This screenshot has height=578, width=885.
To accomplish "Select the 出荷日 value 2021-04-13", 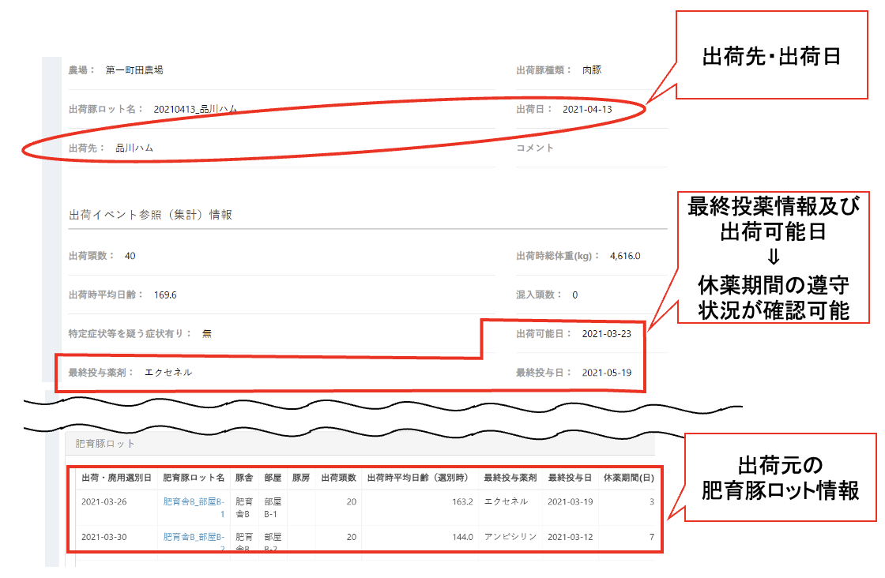I will pyautogui.click(x=587, y=109).
